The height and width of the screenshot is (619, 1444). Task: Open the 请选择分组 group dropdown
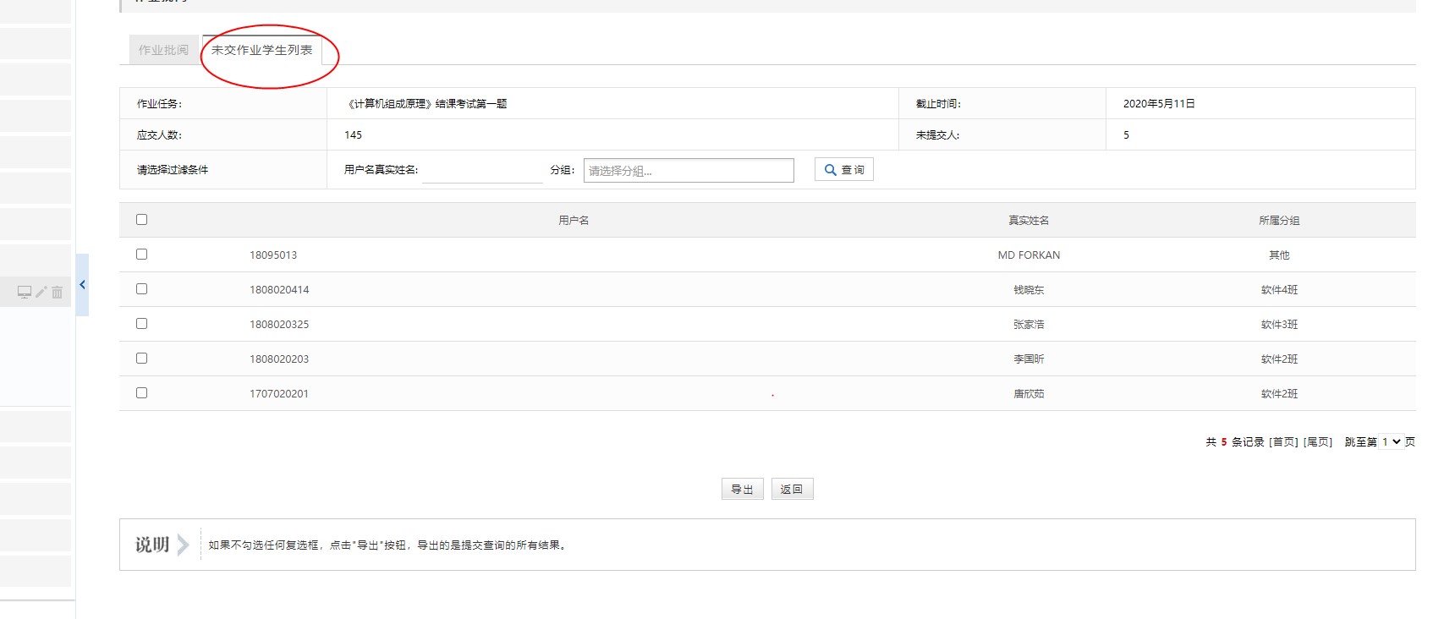tap(688, 171)
